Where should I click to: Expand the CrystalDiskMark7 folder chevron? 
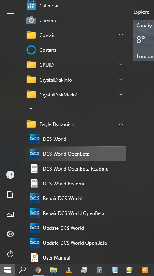(121, 94)
